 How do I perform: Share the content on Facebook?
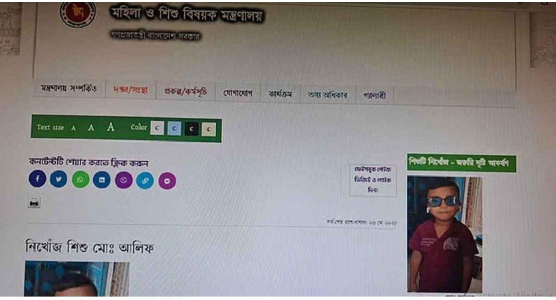click(37, 179)
